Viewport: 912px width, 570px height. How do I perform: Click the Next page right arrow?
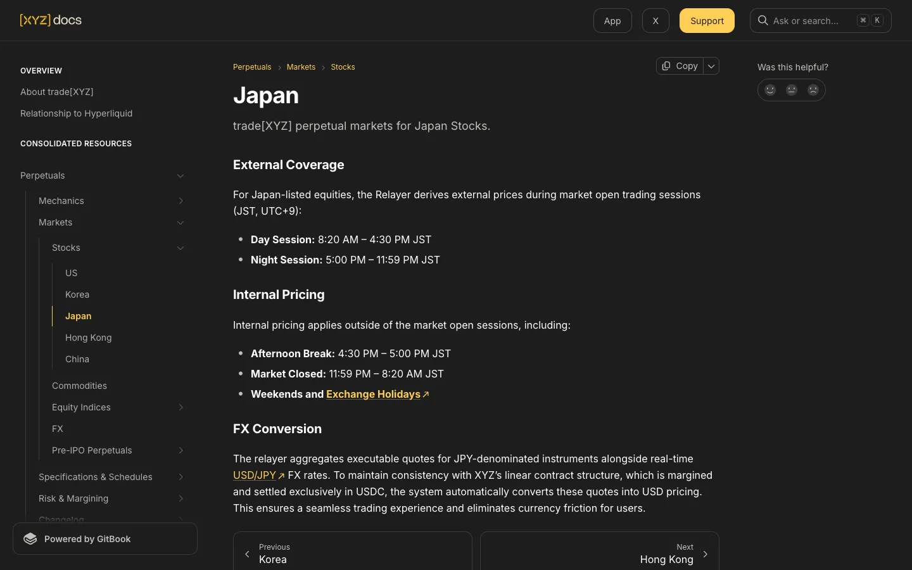pyautogui.click(x=706, y=554)
